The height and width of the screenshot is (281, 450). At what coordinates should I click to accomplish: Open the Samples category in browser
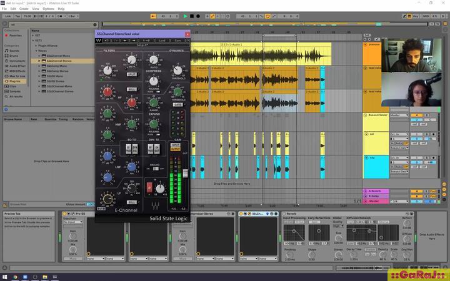point(13,91)
